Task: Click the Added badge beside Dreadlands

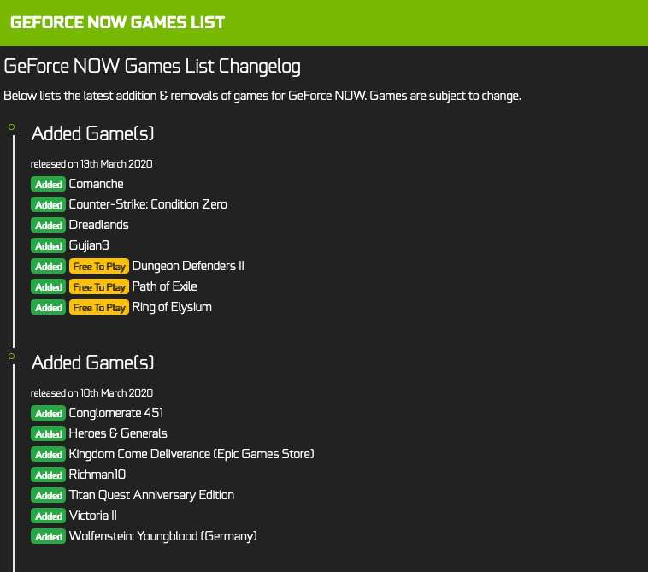Action: click(49, 225)
